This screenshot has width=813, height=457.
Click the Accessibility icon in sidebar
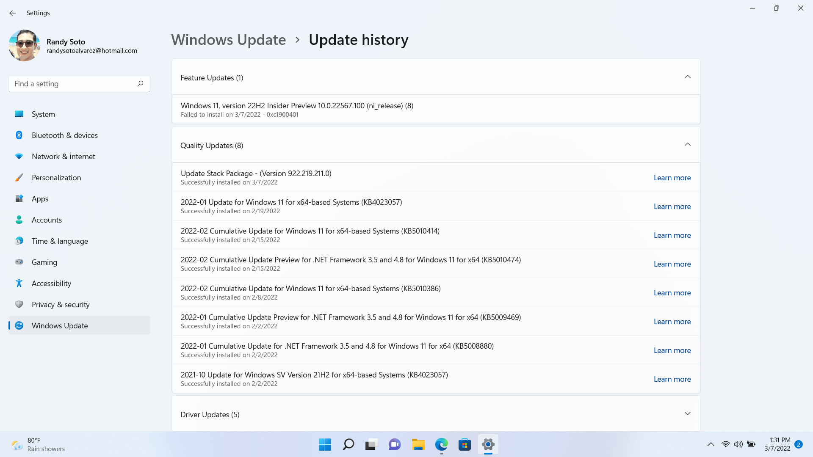point(19,283)
